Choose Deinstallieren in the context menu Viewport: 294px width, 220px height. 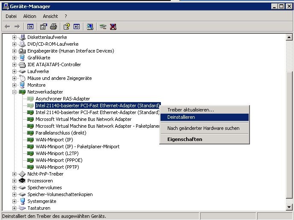tap(181, 117)
